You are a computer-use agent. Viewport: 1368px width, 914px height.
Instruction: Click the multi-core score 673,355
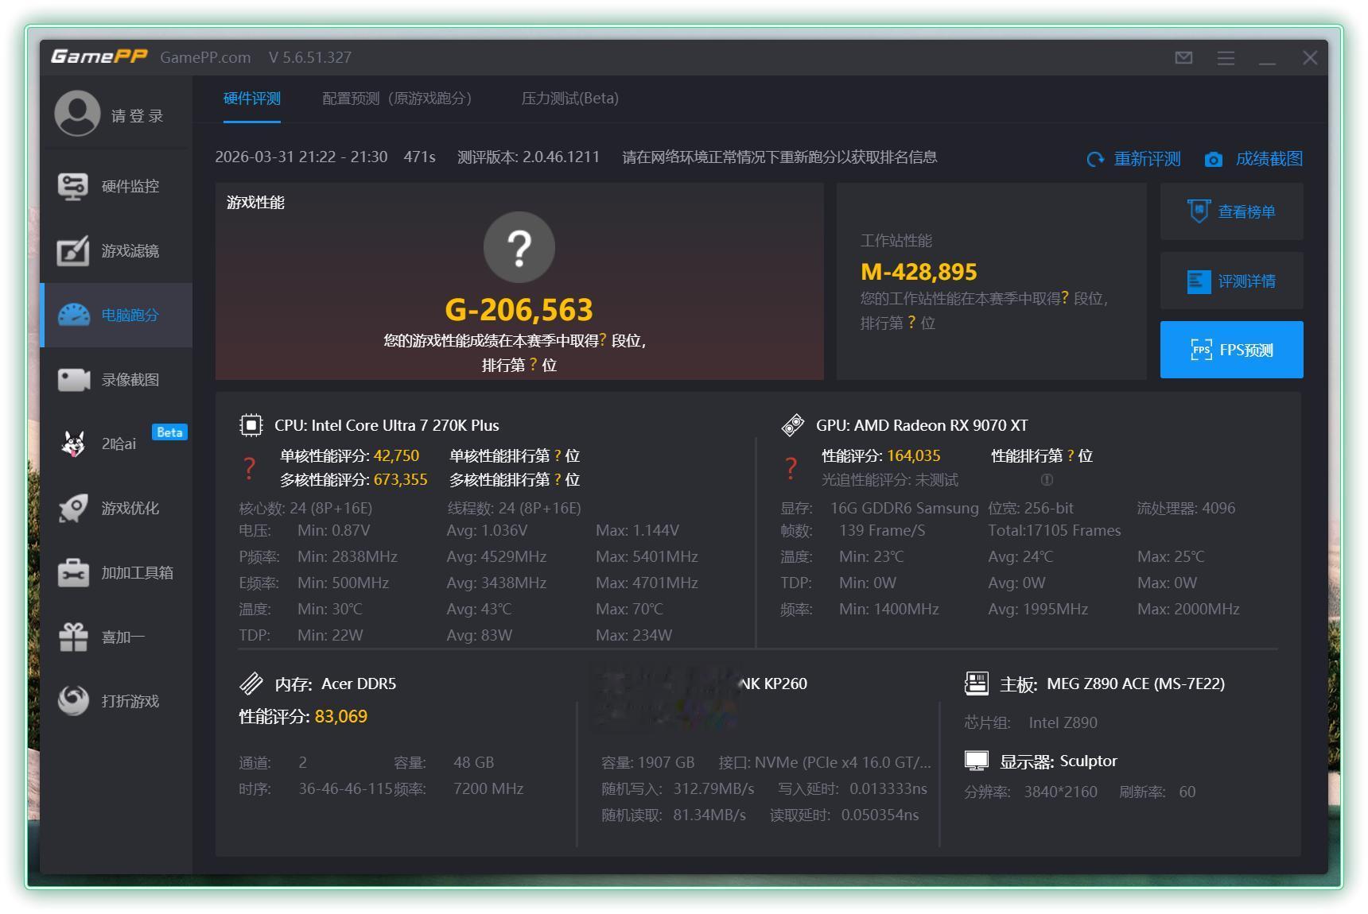click(x=400, y=480)
